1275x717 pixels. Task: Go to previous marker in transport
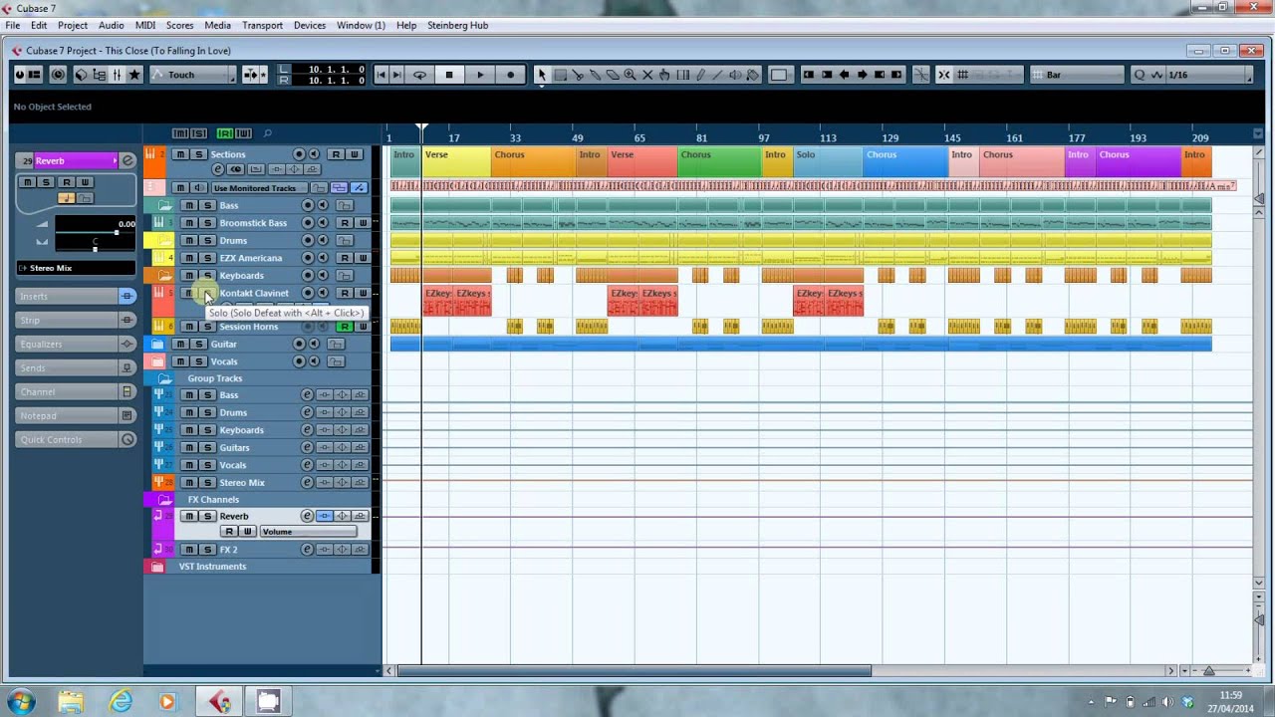click(381, 75)
